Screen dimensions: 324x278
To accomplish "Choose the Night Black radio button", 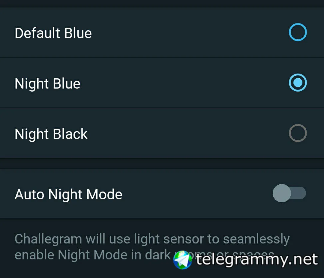I will tap(298, 133).
